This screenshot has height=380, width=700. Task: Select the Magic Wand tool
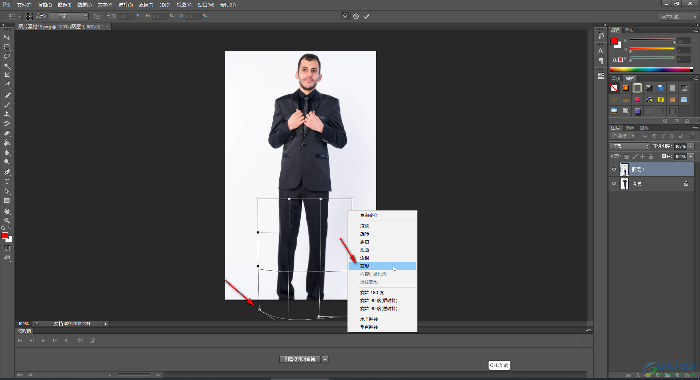7,66
